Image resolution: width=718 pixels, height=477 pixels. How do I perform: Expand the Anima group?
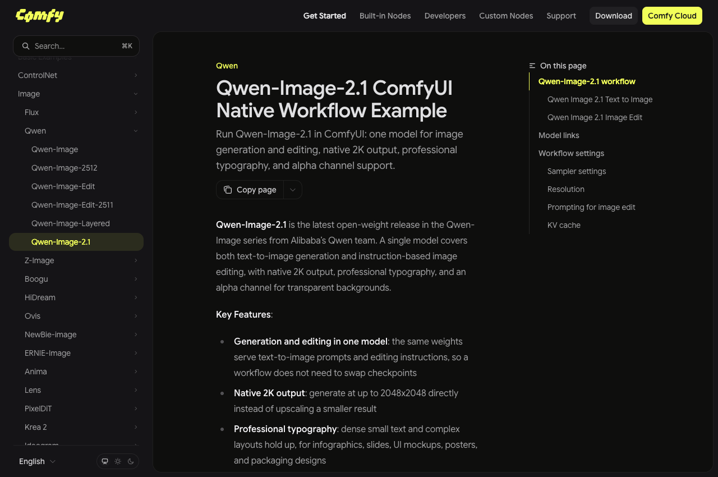tap(76, 371)
